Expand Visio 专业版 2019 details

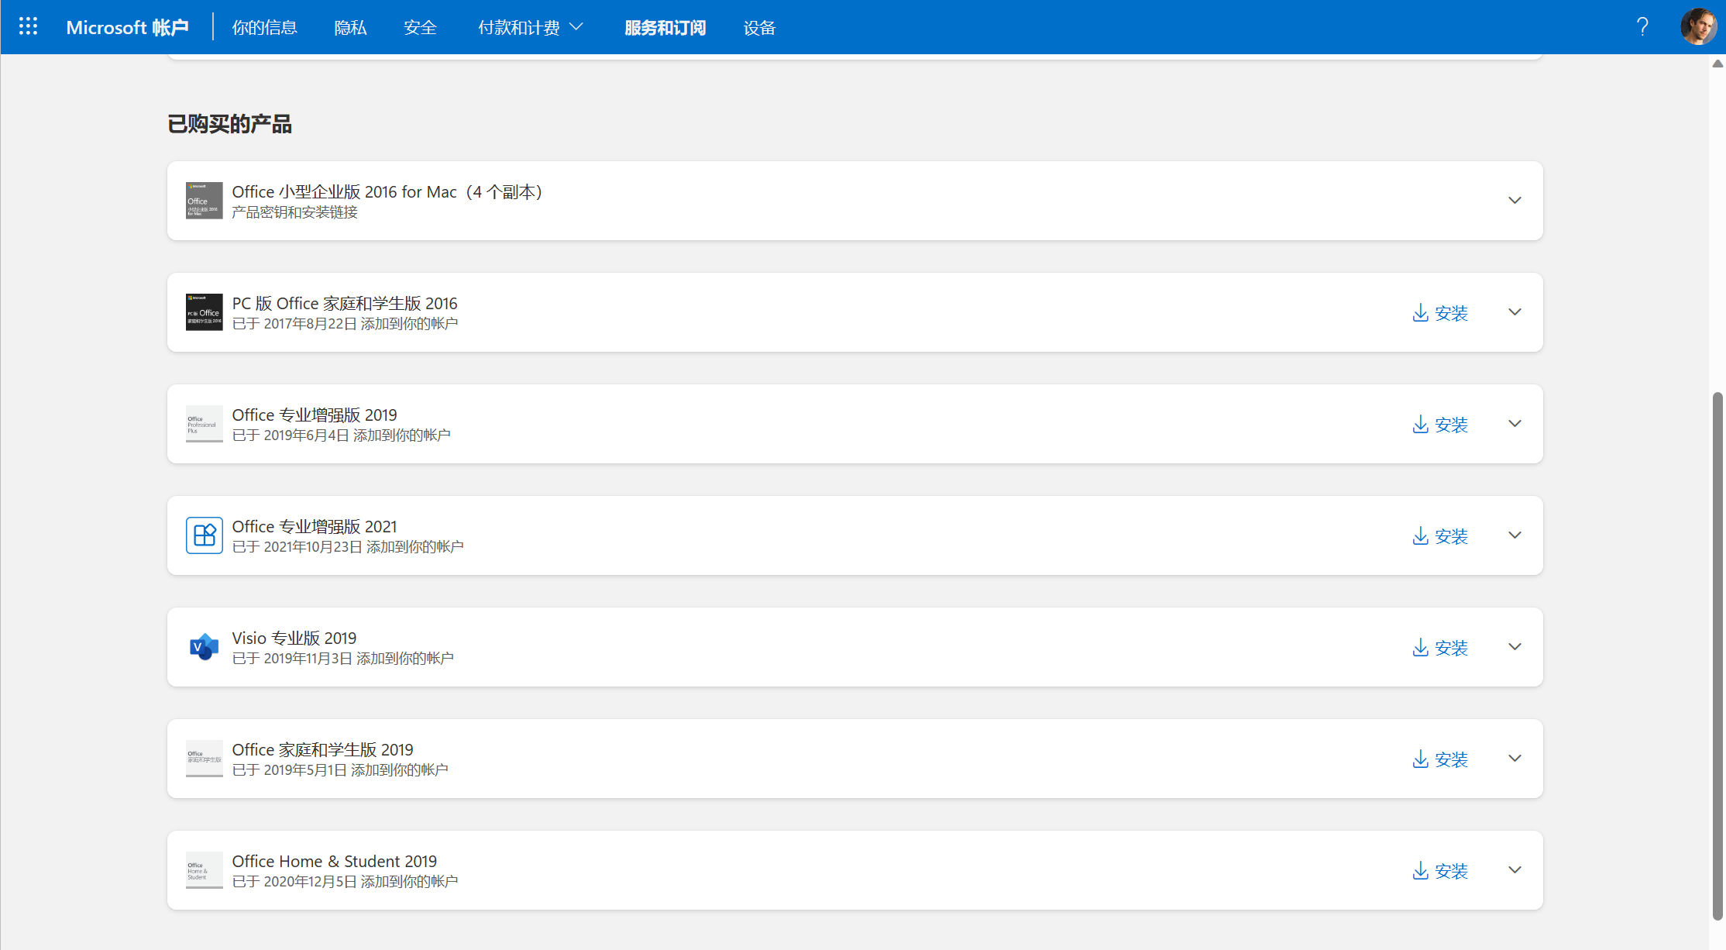pyautogui.click(x=1515, y=647)
